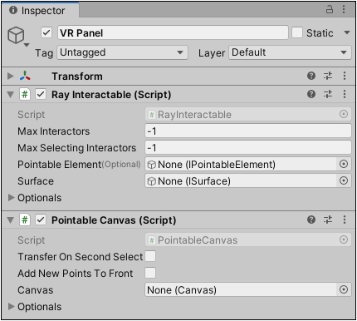Screen dimensions: 357x321
Task: Open the Tag dropdown showing Untagged
Action: coord(122,52)
